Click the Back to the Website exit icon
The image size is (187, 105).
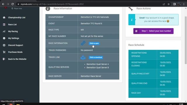4,59
